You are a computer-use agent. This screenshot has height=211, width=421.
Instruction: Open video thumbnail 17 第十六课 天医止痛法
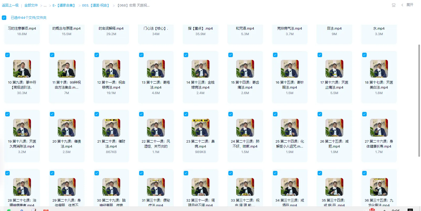click(334, 69)
